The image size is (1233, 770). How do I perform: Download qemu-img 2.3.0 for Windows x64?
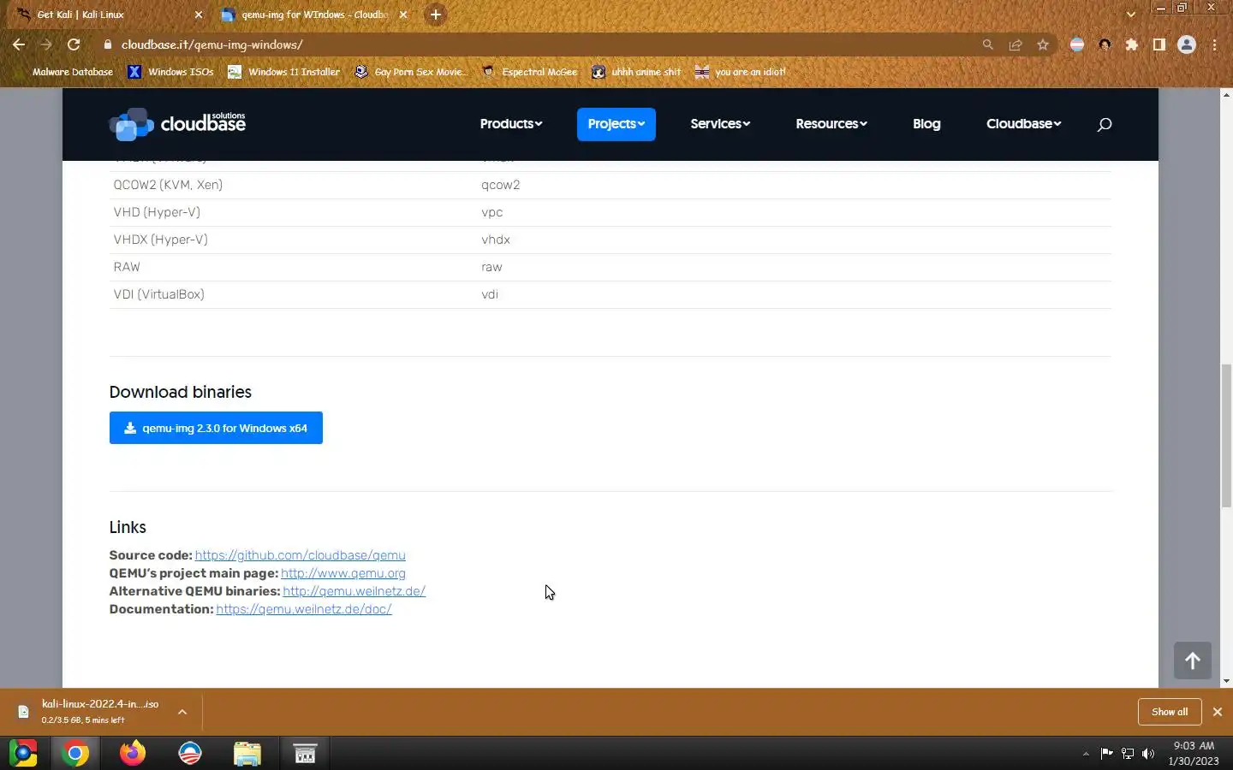tap(216, 428)
